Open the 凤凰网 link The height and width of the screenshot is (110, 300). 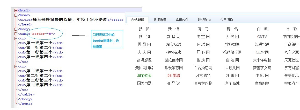tap(144, 44)
